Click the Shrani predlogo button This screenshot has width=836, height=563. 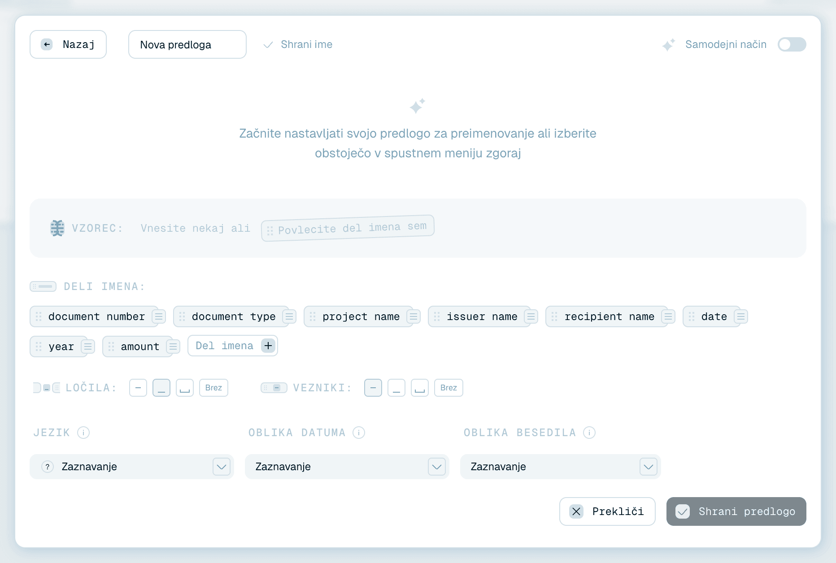736,511
